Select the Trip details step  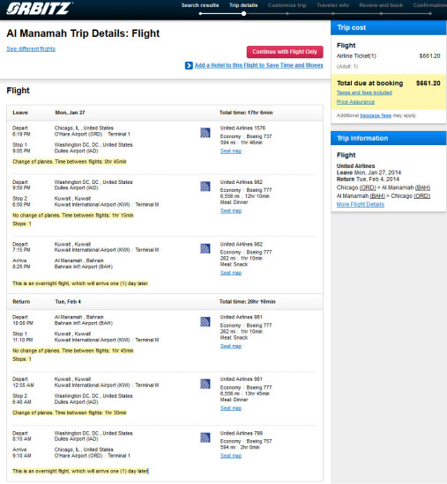pos(243,5)
